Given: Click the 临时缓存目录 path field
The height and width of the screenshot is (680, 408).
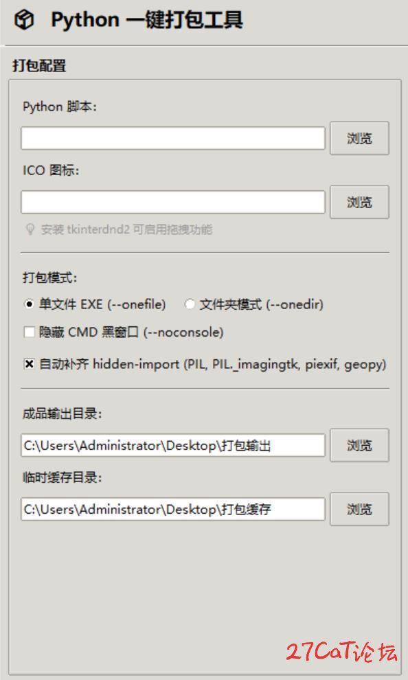Looking at the screenshot, I should 173,509.
